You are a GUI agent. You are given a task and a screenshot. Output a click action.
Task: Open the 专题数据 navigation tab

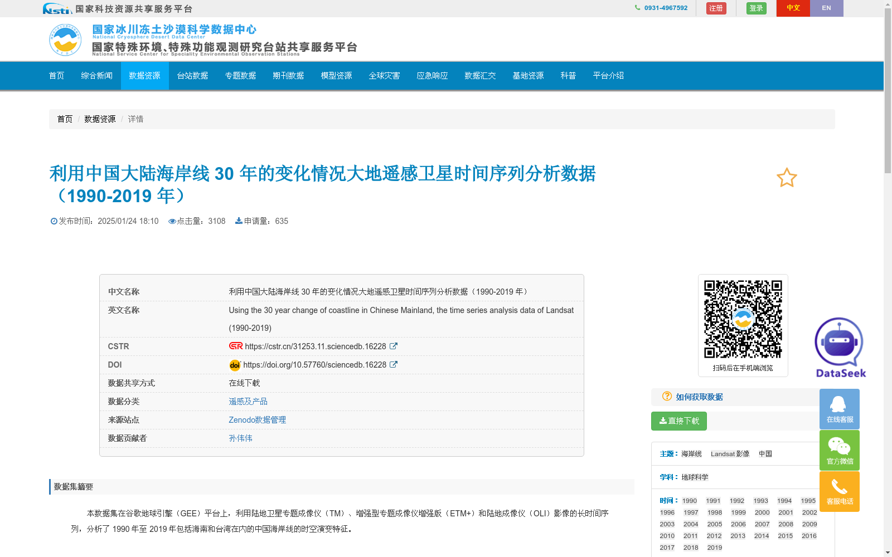click(241, 76)
